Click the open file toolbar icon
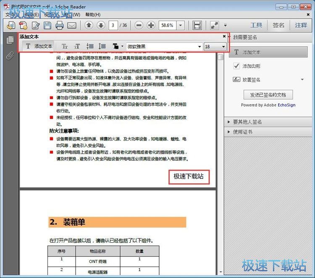The width and height of the screenshot is (315, 278). coord(11,25)
